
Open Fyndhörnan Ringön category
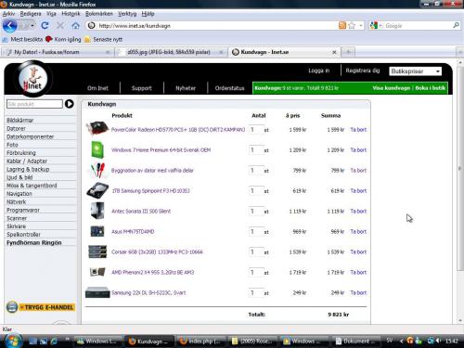pyautogui.click(x=34, y=242)
